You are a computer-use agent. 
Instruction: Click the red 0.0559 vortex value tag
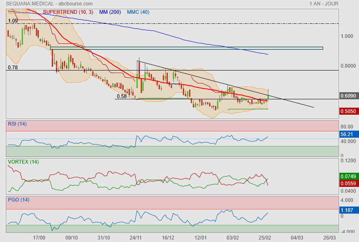pyautogui.click(x=349, y=184)
